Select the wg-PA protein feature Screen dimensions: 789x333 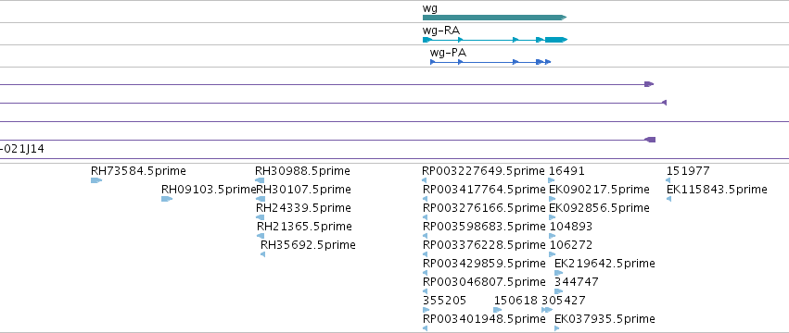tap(490, 62)
